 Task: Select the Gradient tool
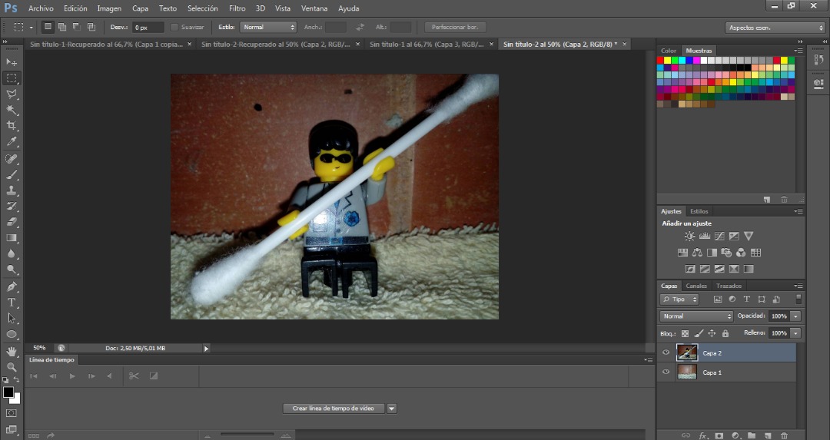(12, 238)
